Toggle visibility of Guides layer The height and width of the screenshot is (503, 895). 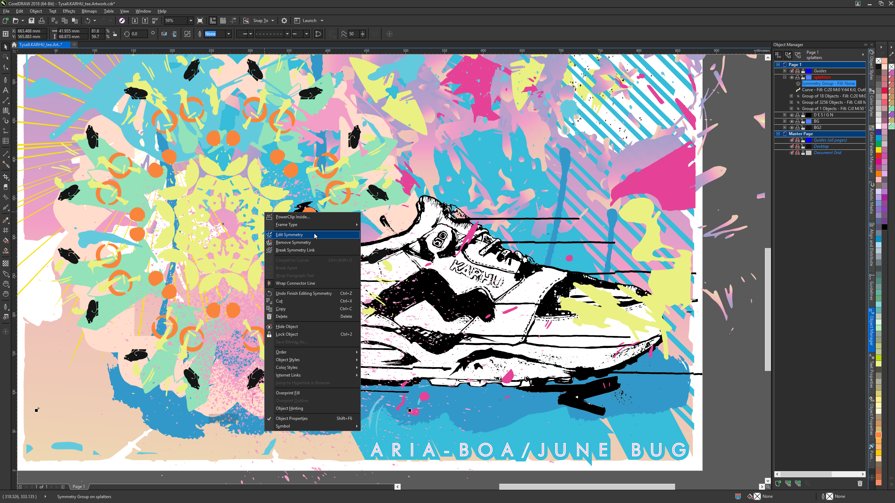click(792, 71)
